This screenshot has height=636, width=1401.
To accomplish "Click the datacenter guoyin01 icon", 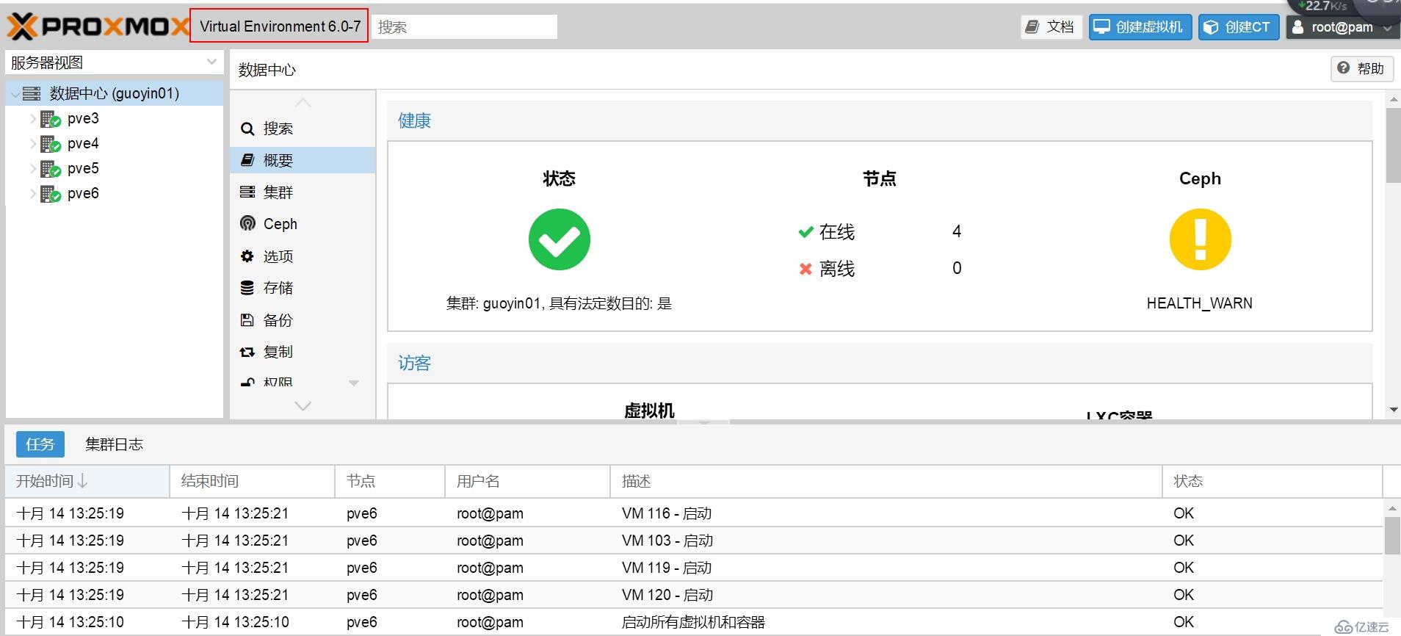I will tap(32, 93).
